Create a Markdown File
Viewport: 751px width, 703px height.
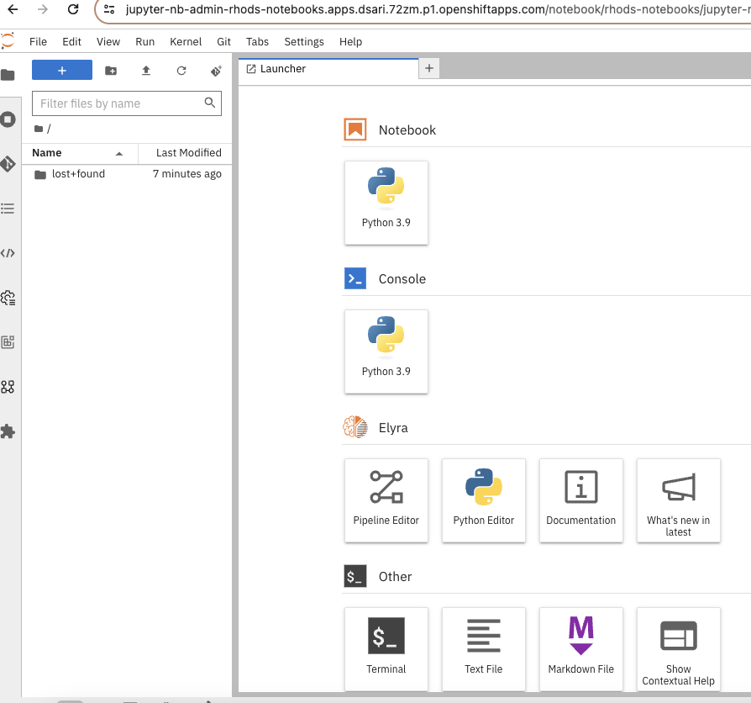coord(581,648)
